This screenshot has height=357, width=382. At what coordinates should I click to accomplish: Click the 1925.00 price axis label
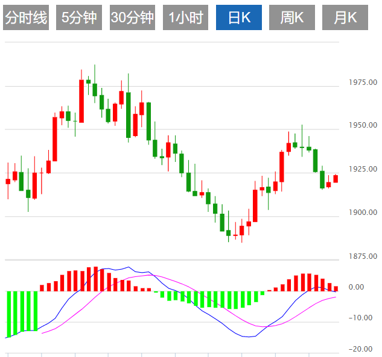[363, 169]
